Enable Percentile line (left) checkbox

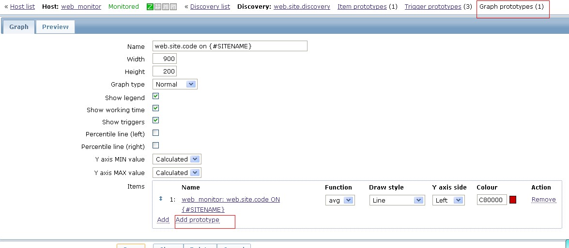pos(155,133)
